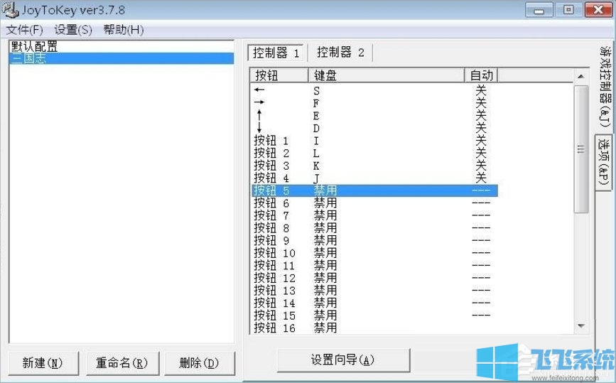The width and height of the screenshot is (616, 383).
Task: Click the 关 auto value in the 按钮 1 row
Action: coord(481,141)
